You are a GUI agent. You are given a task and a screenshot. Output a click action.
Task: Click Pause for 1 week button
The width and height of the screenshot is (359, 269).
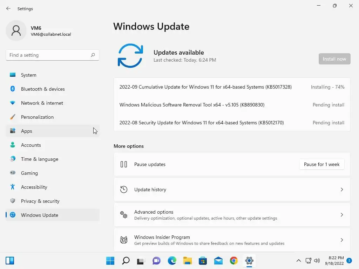click(x=321, y=164)
